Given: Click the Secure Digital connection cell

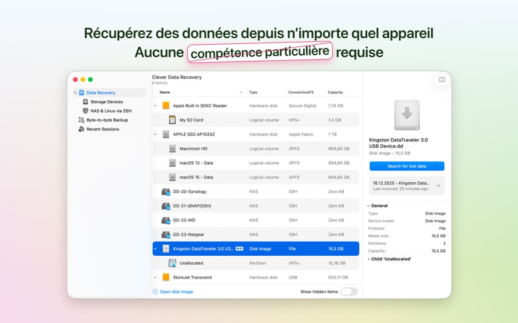Looking at the screenshot, I should click(302, 106).
